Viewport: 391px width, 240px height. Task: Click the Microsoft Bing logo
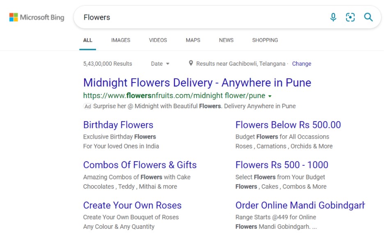(37, 17)
